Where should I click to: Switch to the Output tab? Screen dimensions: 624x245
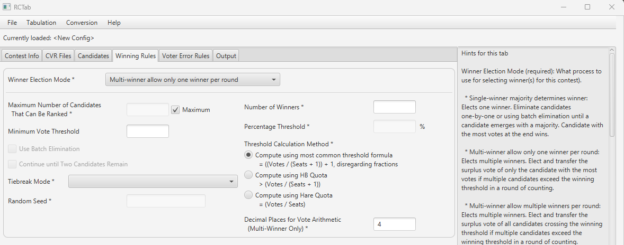tap(226, 56)
